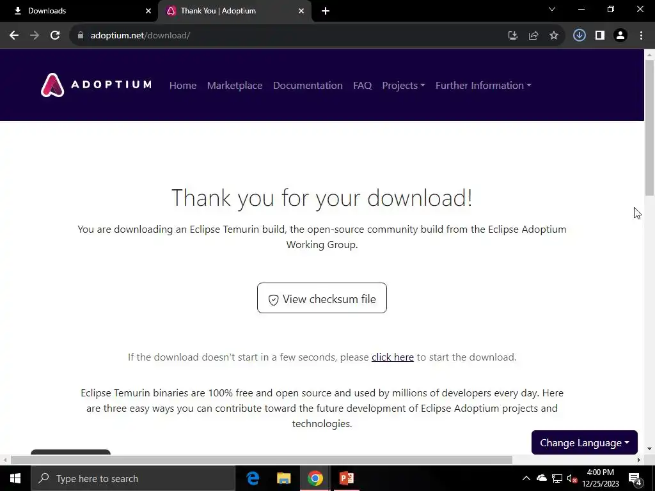Click the vertical scrollbar thumb
Screen dimensions: 655x491
point(649,128)
